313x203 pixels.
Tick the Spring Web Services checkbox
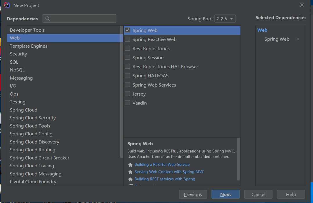point(128,85)
